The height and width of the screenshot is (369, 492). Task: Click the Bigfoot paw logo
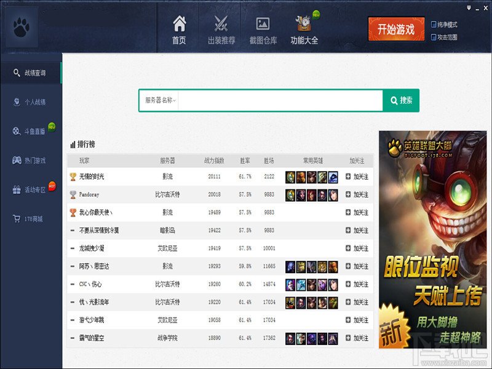22,28
